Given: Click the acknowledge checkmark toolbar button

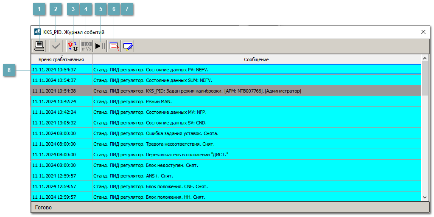Looking at the screenshot, I should point(56,46).
